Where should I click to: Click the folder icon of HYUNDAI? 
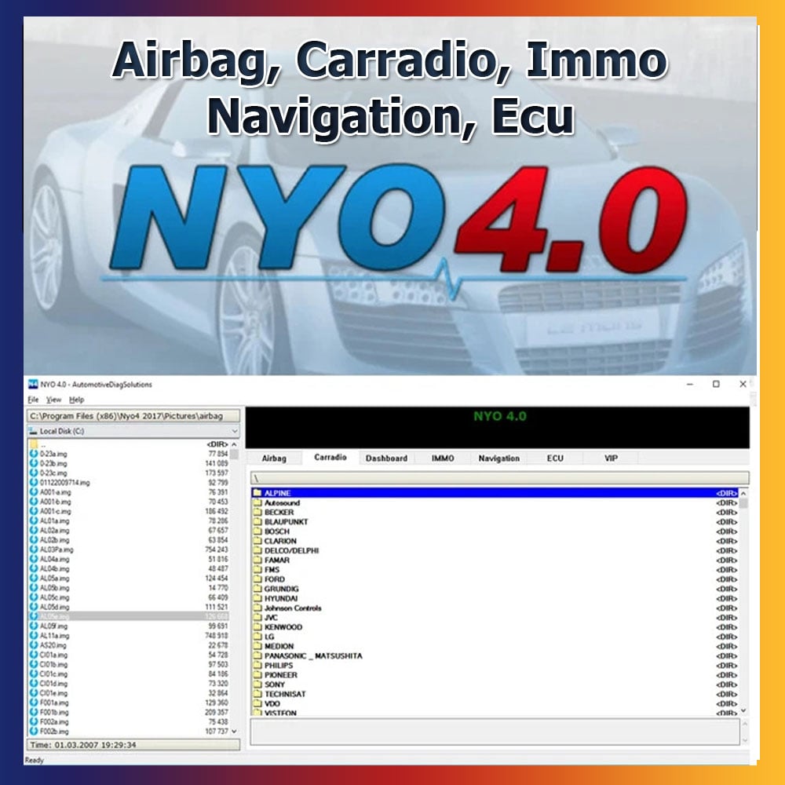257,598
